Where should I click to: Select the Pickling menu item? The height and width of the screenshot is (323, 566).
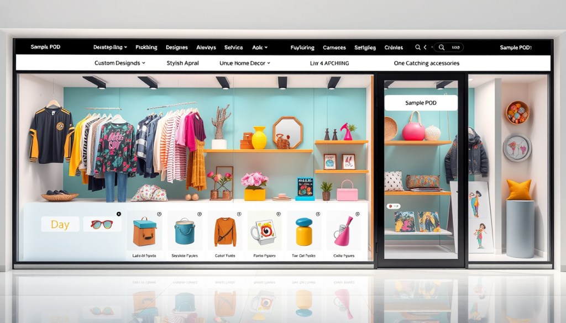(x=145, y=47)
